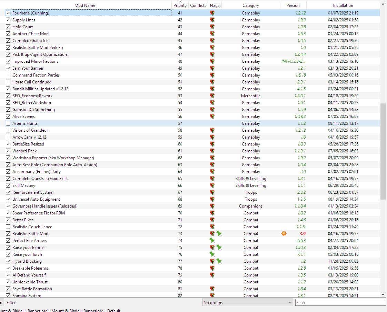
Task: Tick the ArrowCam_v1.2.12 checkbox
Action: coord(8,137)
